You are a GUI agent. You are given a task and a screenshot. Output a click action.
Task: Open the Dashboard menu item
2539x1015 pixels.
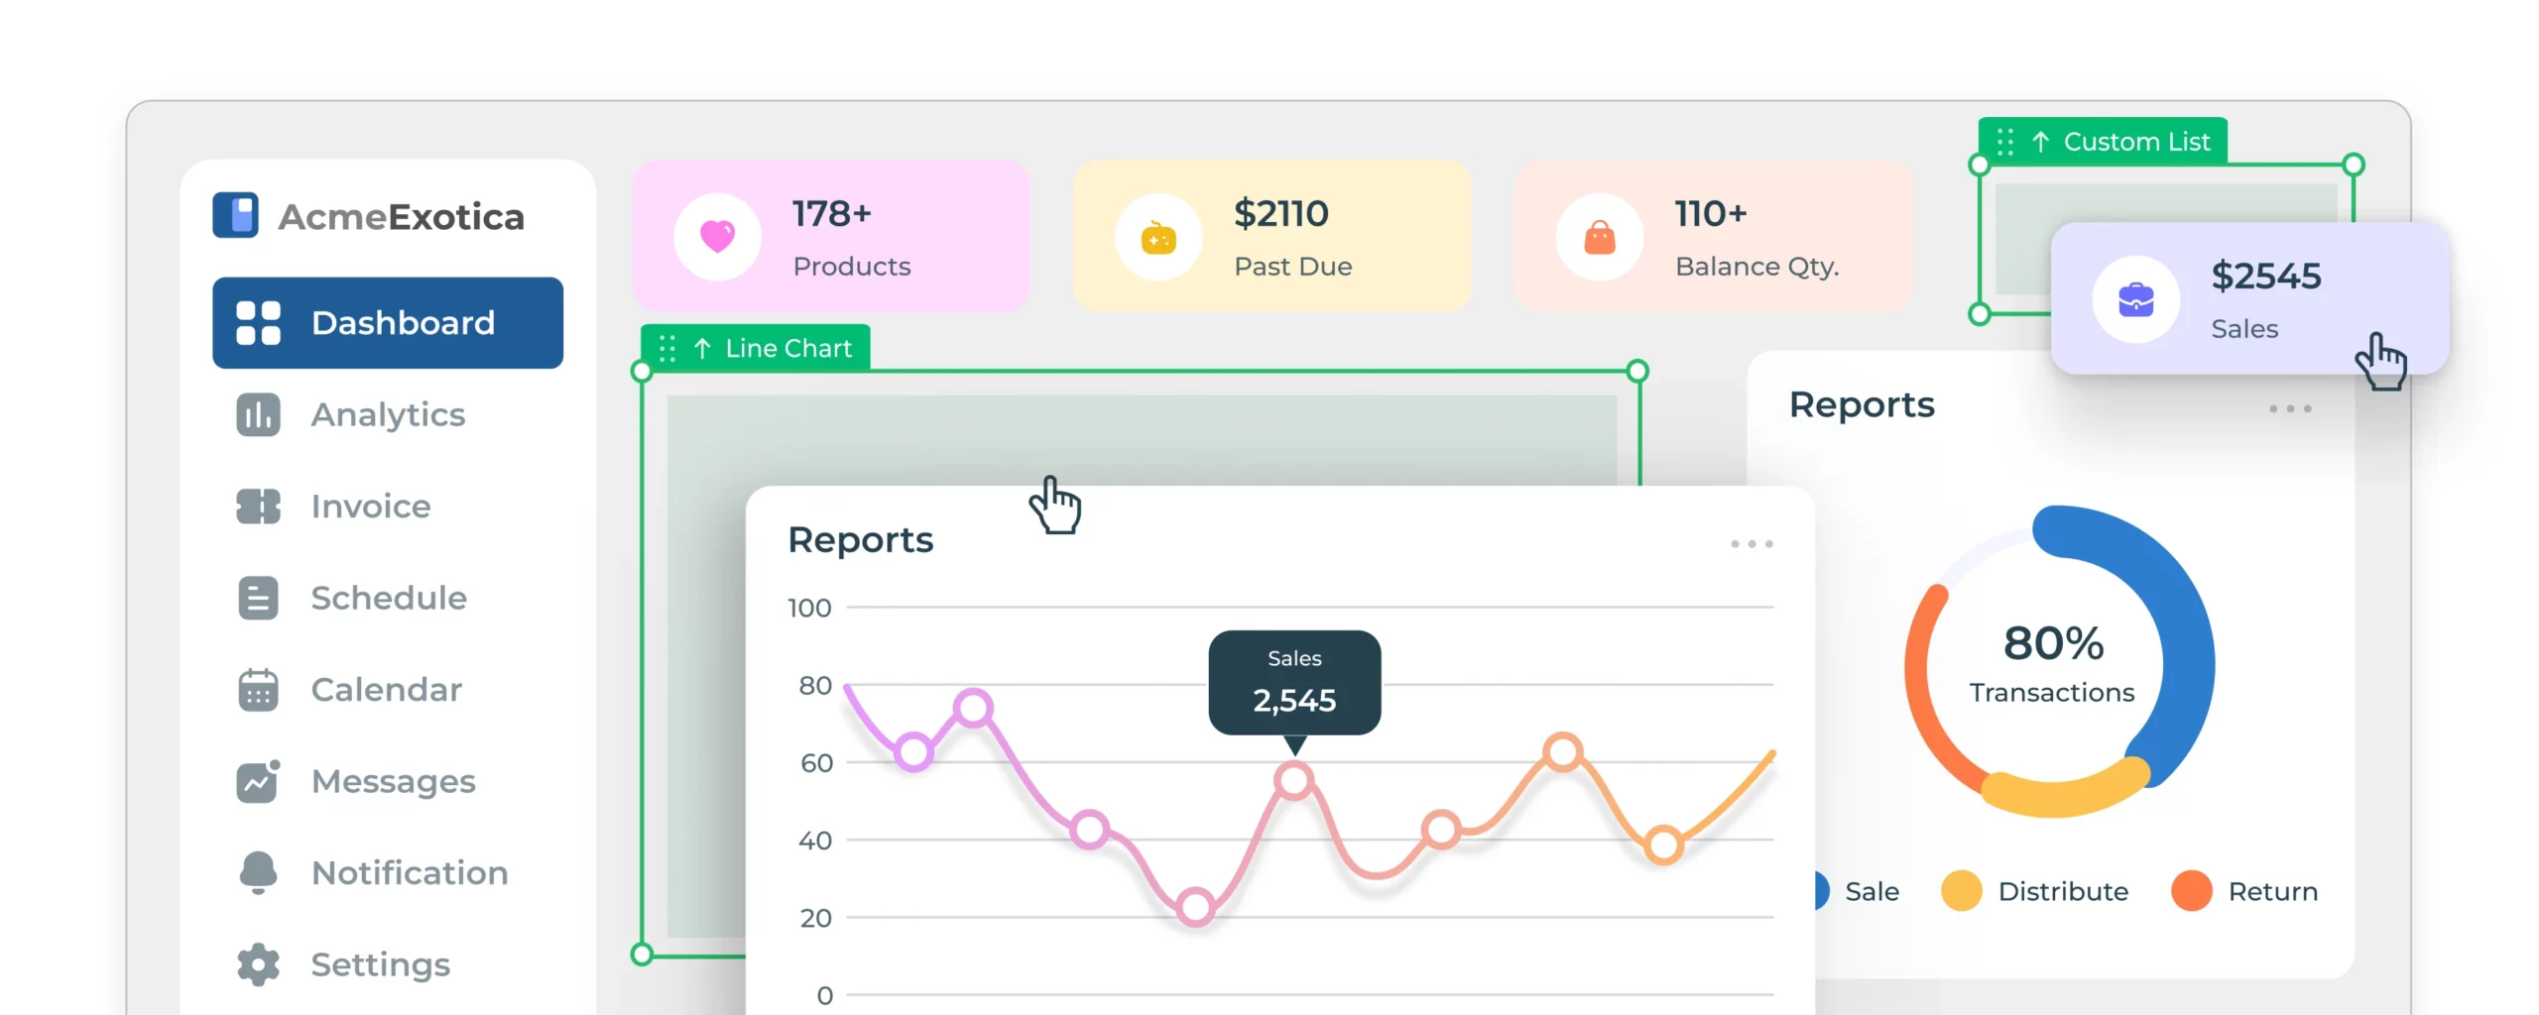(x=388, y=323)
